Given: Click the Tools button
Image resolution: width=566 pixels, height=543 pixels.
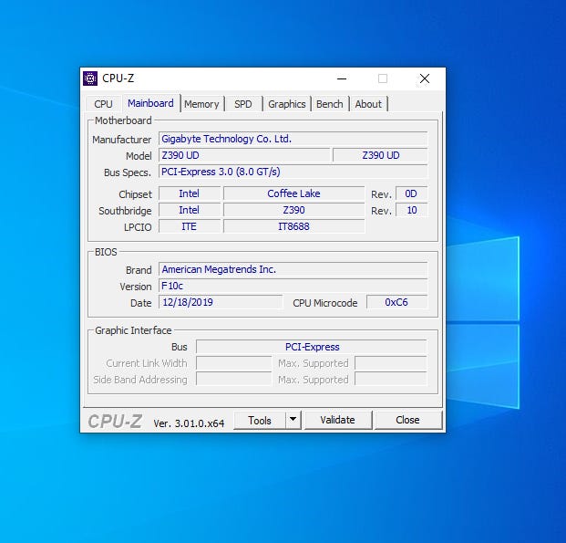Looking at the screenshot, I should (260, 421).
